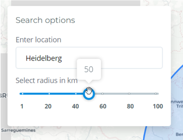This screenshot has width=183, height=140.
Task: Click the '20' label under the slider
Action: point(48,106)
